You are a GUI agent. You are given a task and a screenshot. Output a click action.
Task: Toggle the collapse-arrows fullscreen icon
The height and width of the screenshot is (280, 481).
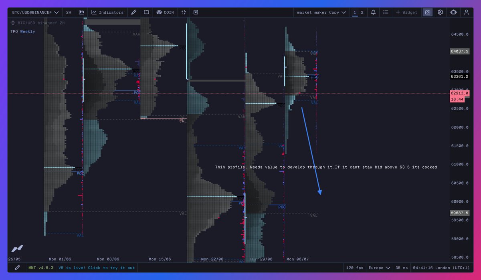[x=184, y=12]
